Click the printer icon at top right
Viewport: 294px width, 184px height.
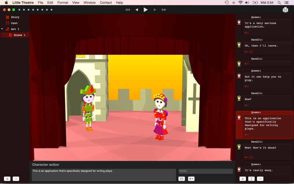tap(285, 10)
